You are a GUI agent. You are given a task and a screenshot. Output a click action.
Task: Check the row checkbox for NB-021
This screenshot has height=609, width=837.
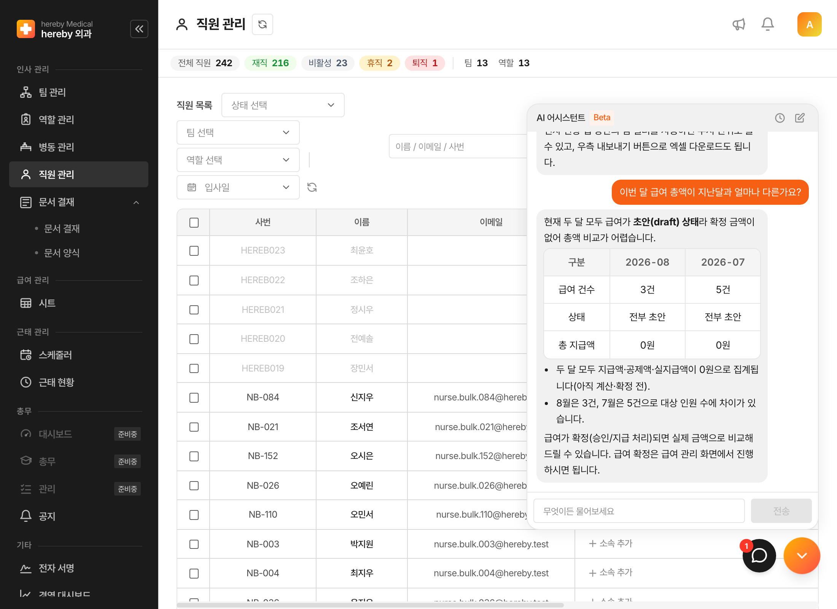194,427
